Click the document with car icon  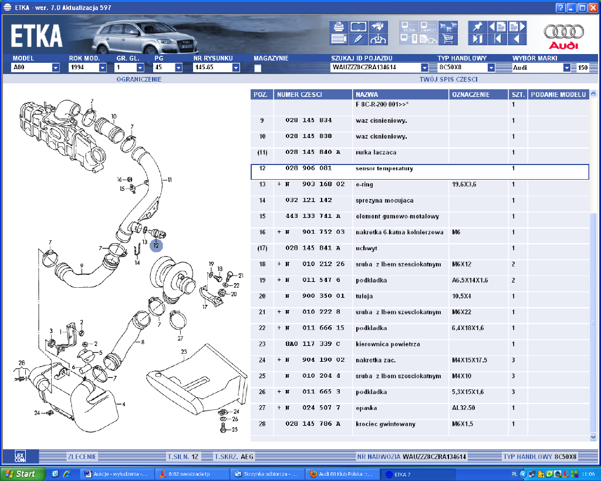tap(428, 39)
